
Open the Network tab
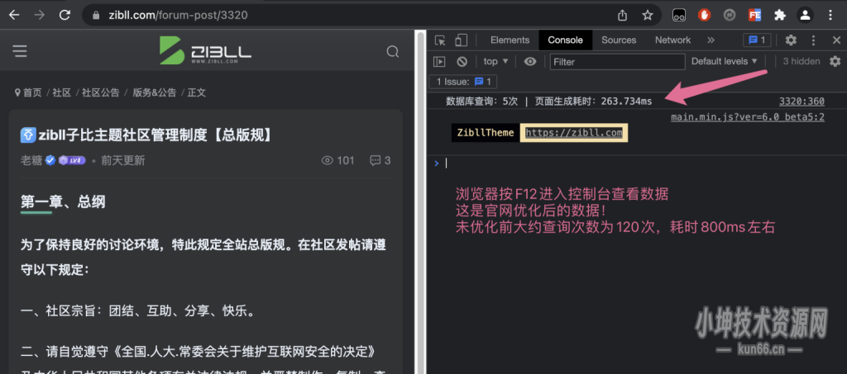click(x=672, y=40)
